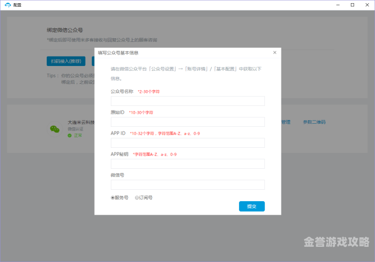This screenshot has width=375, height=262.
Task: Click 扫码接入(推荐) button in background
Action: click(66, 61)
